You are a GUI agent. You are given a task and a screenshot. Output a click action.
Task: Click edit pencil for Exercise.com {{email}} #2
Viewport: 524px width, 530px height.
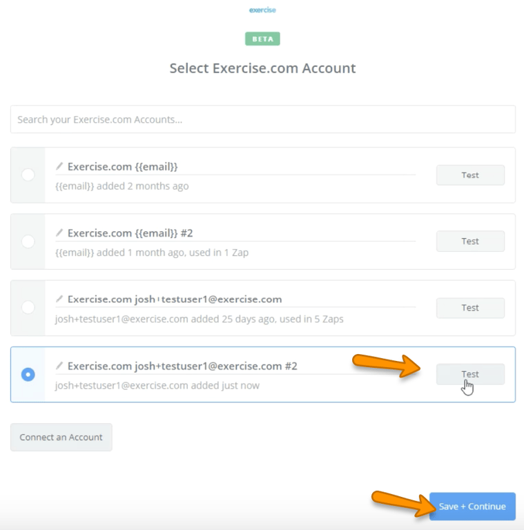tap(60, 233)
